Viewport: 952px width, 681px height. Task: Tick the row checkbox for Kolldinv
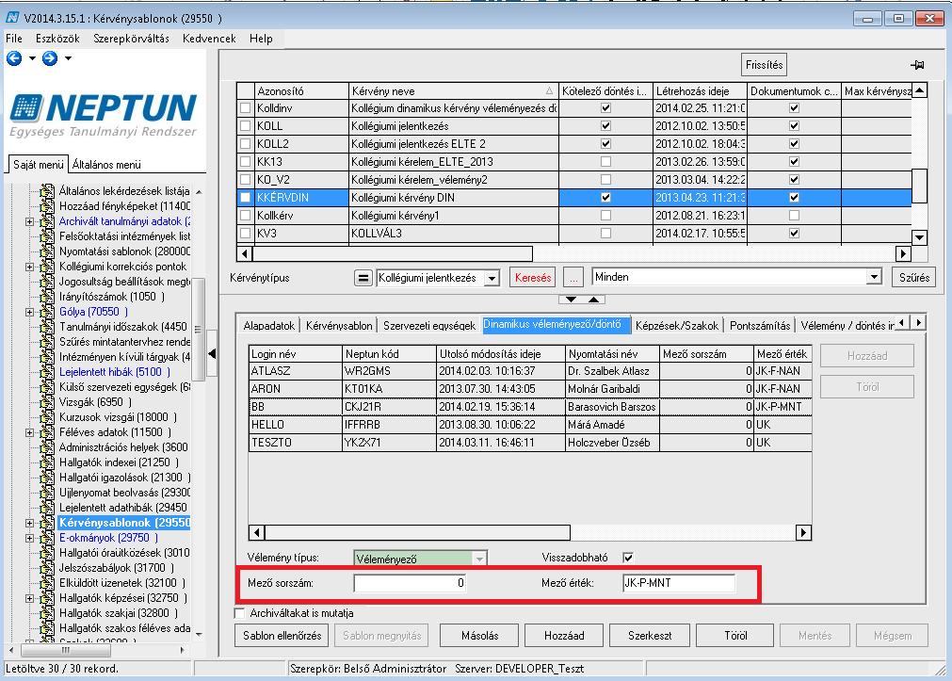pos(245,108)
